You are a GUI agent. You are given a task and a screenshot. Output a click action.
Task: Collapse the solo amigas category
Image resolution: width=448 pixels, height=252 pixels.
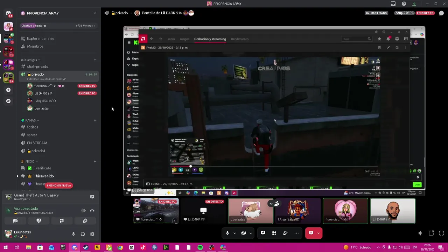coord(30,60)
